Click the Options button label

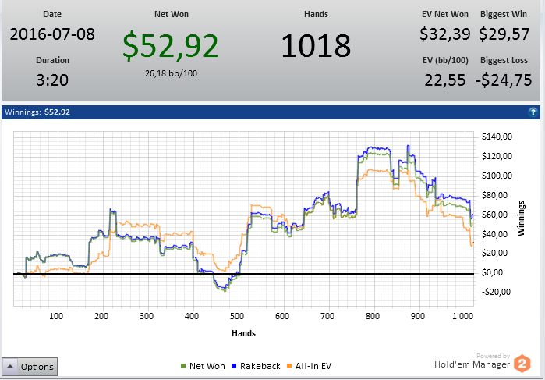pos(37,367)
